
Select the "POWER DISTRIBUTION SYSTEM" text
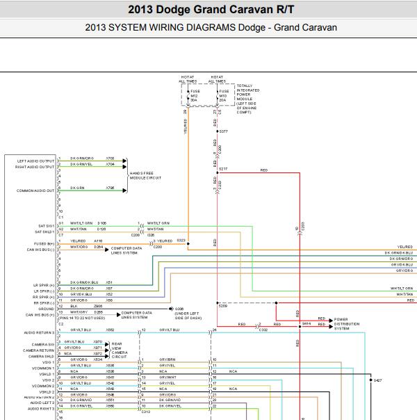click(x=347, y=324)
